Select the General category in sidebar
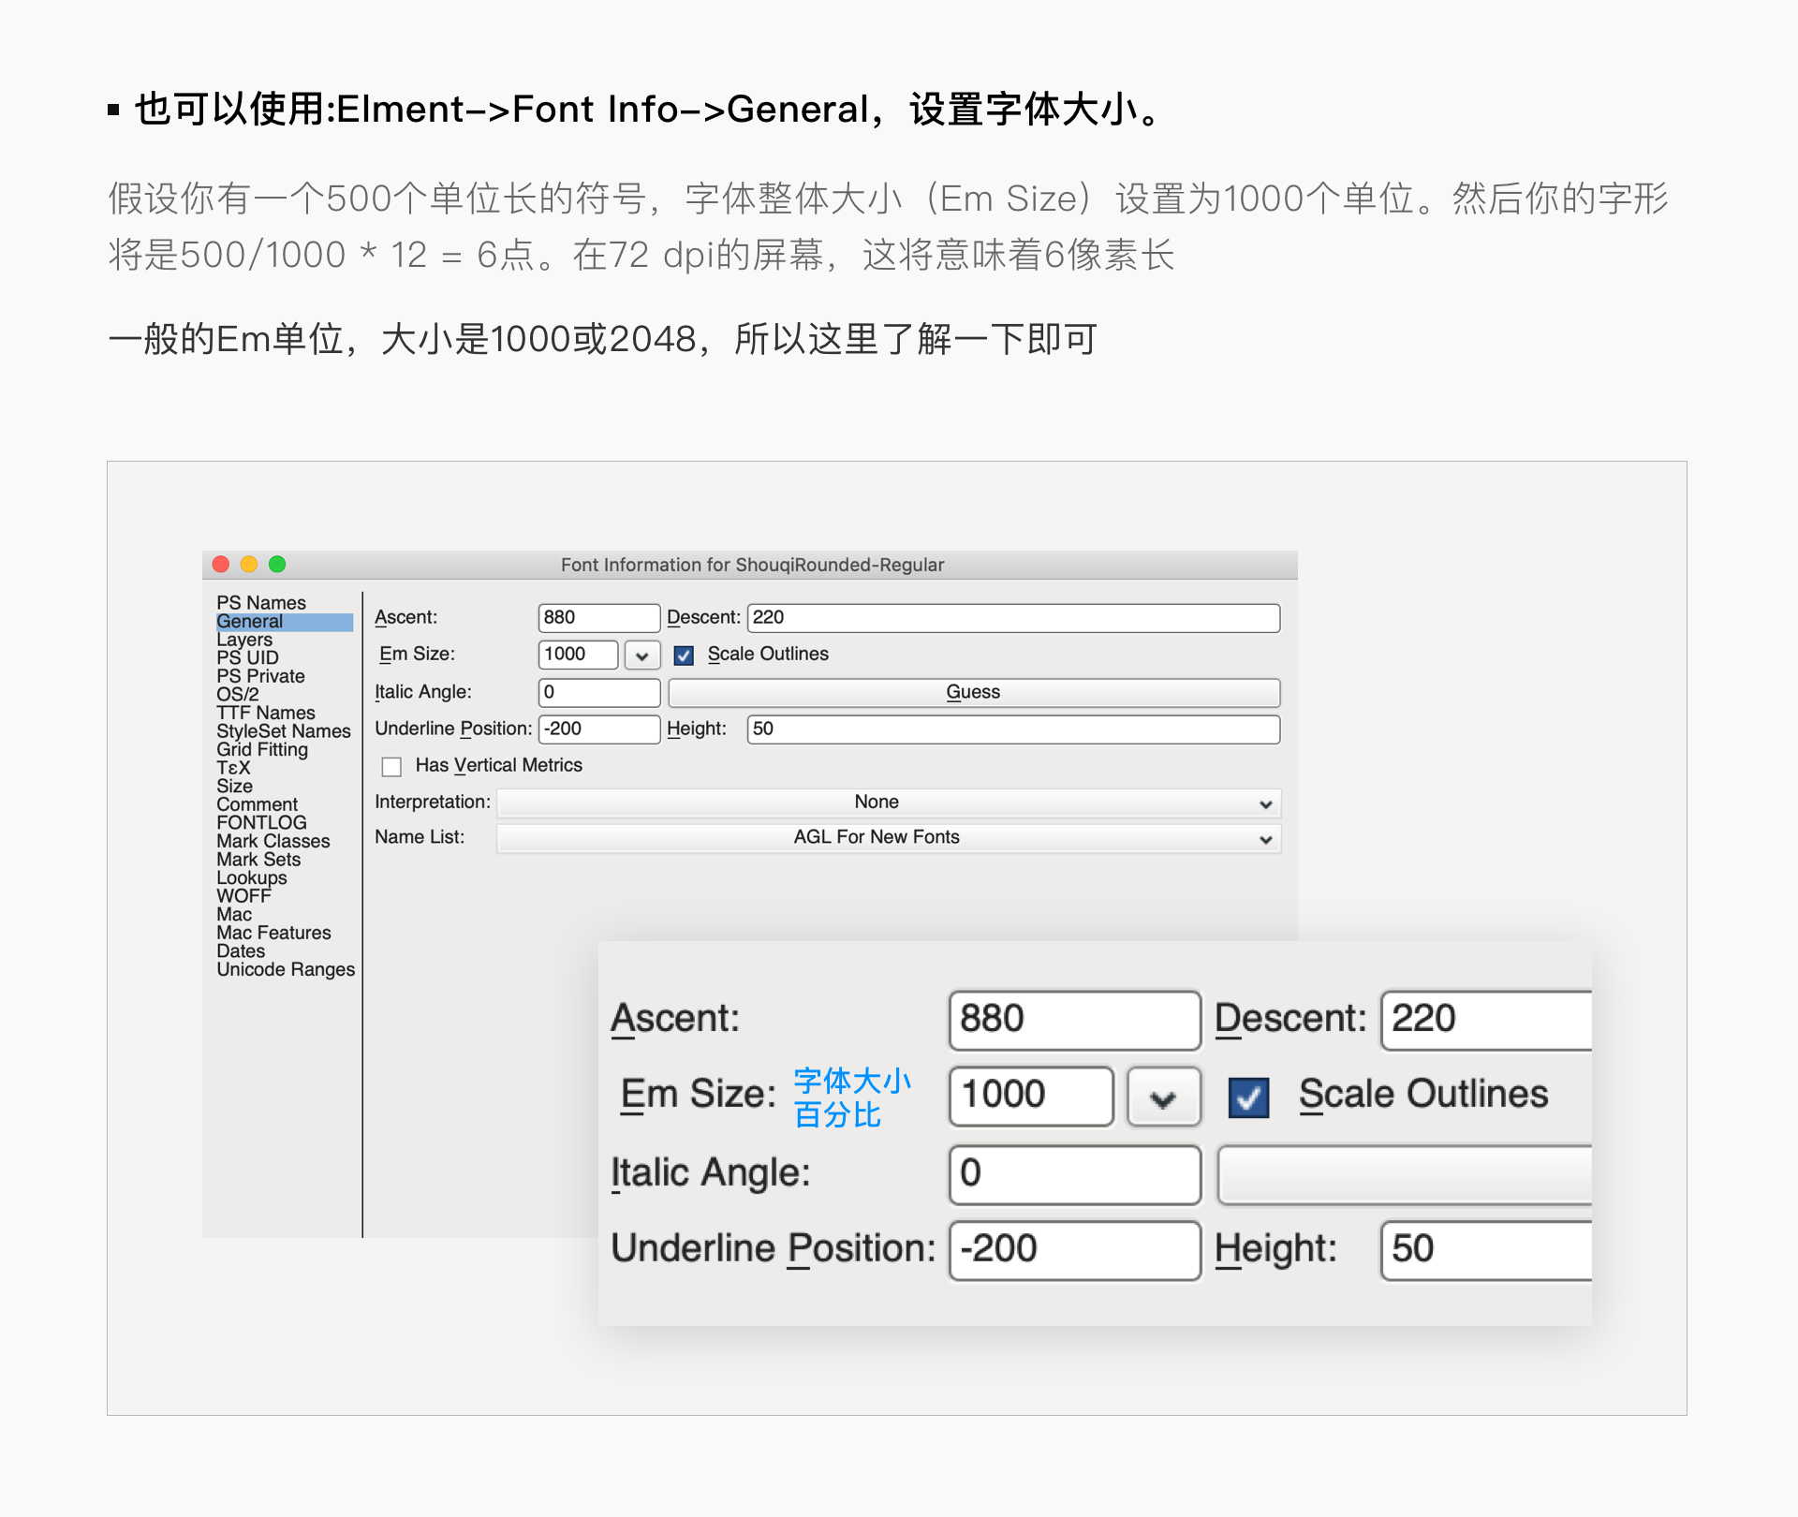1798x1517 pixels. click(x=285, y=622)
